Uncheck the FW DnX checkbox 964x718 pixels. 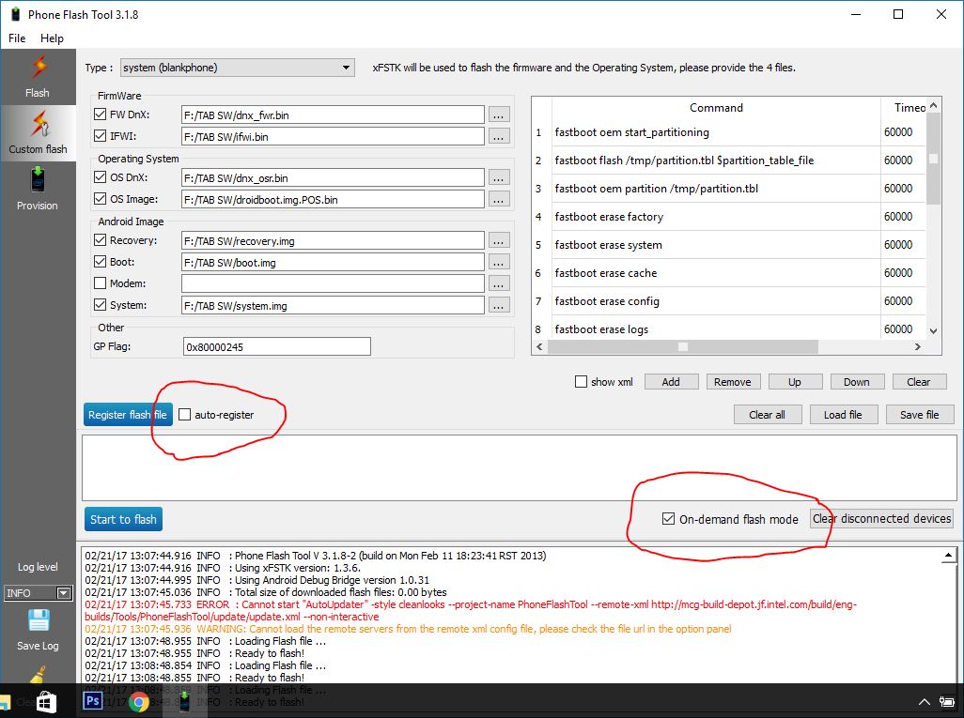101,115
